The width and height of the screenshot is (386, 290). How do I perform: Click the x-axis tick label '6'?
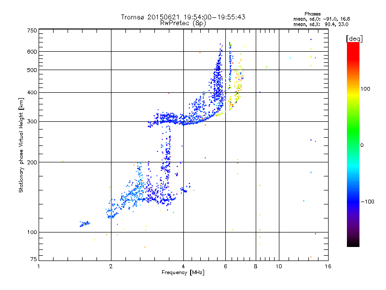click(x=225, y=267)
